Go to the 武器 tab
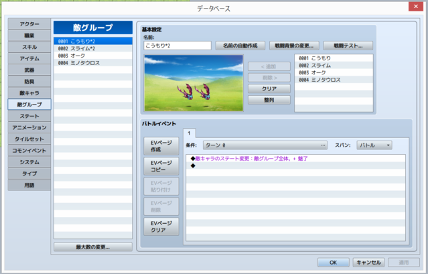This screenshot has height=274, width=428. (29, 70)
